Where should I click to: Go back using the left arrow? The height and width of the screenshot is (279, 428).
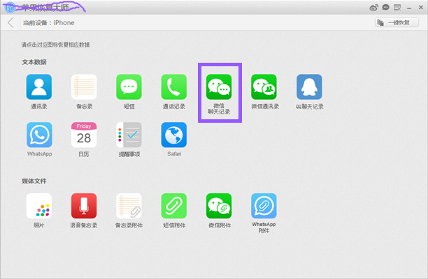pyautogui.click(x=10, y=22)
